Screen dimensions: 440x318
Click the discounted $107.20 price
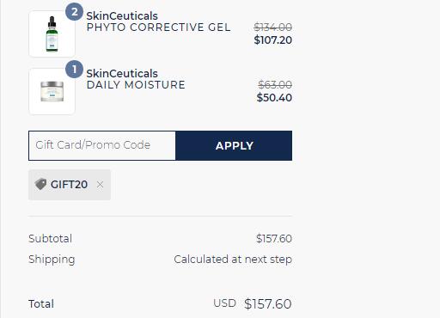(x=273, y=40)
